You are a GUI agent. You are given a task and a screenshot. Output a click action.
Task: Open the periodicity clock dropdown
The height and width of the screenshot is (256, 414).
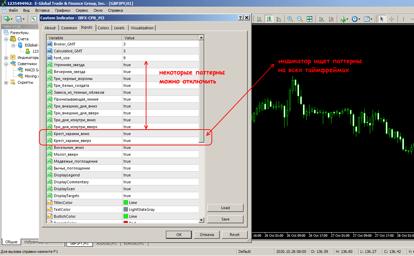tap(356, 19)
